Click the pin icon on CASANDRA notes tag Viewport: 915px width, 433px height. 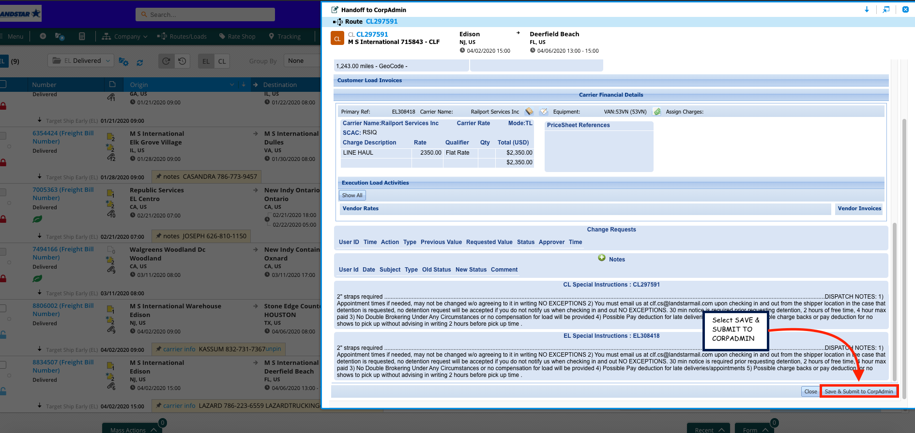158,176
